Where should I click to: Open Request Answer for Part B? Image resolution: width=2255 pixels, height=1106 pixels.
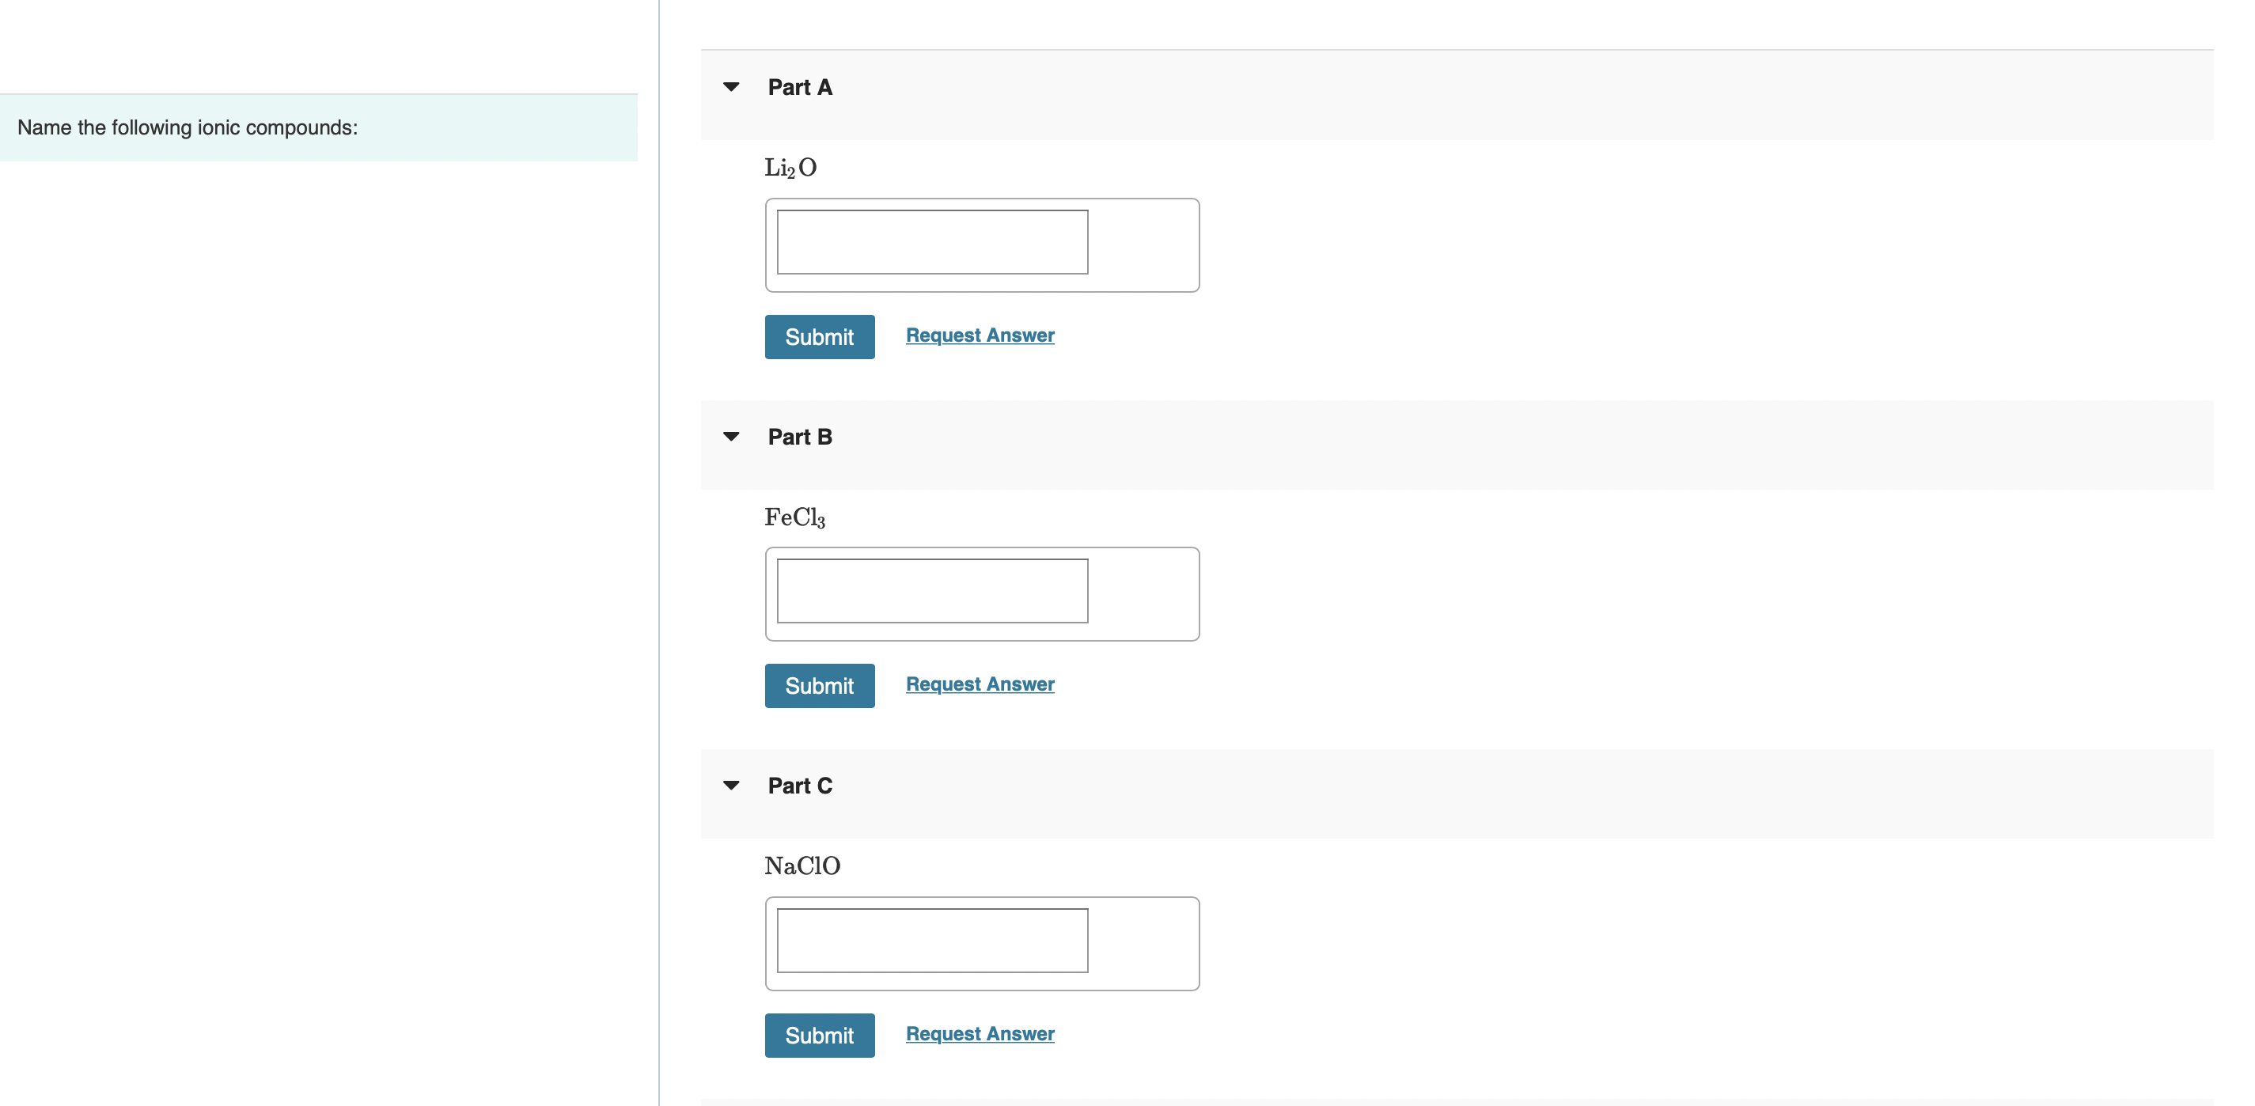[x=980, y=684]
